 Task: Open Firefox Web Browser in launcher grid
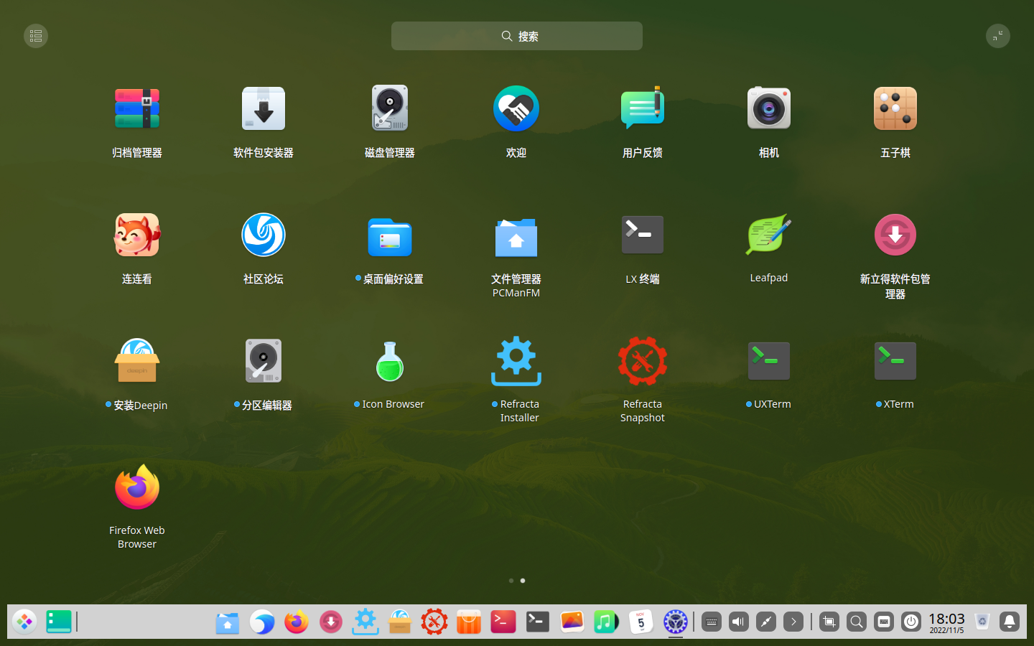pos(137,488)
